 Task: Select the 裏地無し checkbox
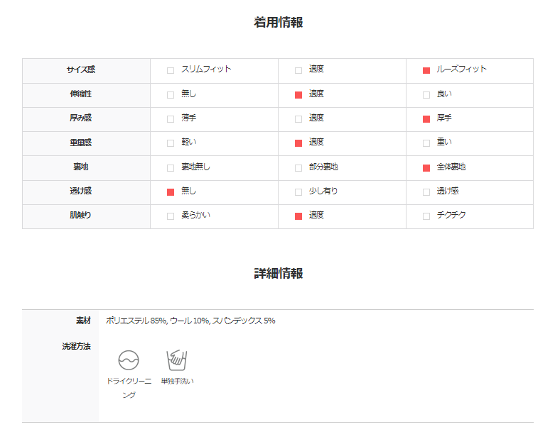(171, 168)
